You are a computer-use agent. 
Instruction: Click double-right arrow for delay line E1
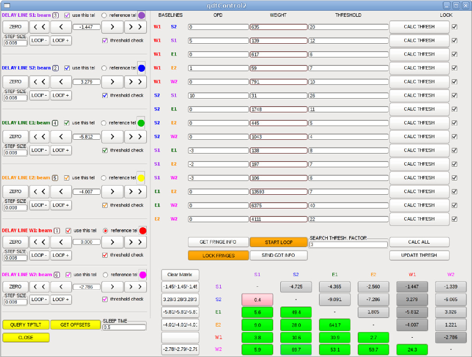click(136, 137)
